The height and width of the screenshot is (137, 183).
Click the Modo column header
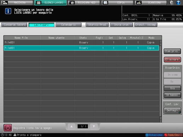[151, 38]
